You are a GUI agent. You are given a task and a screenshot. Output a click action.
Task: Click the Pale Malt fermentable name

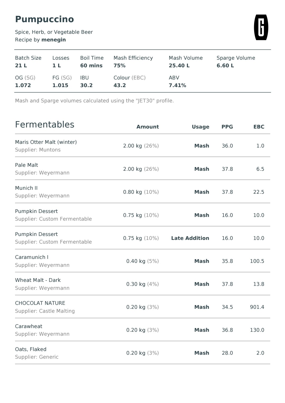coord(26,165)
